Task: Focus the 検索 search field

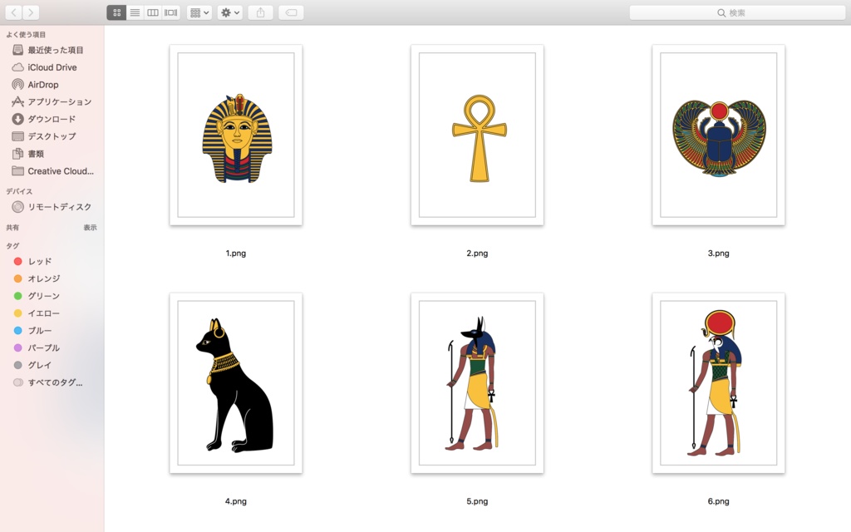Action: (737, 12)
